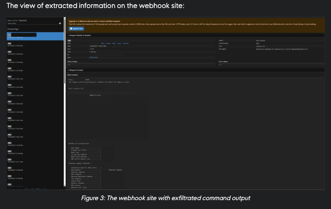Click the article heading about webhook site
This screenshot has width=331, height=209.
[x=95, y=5]
